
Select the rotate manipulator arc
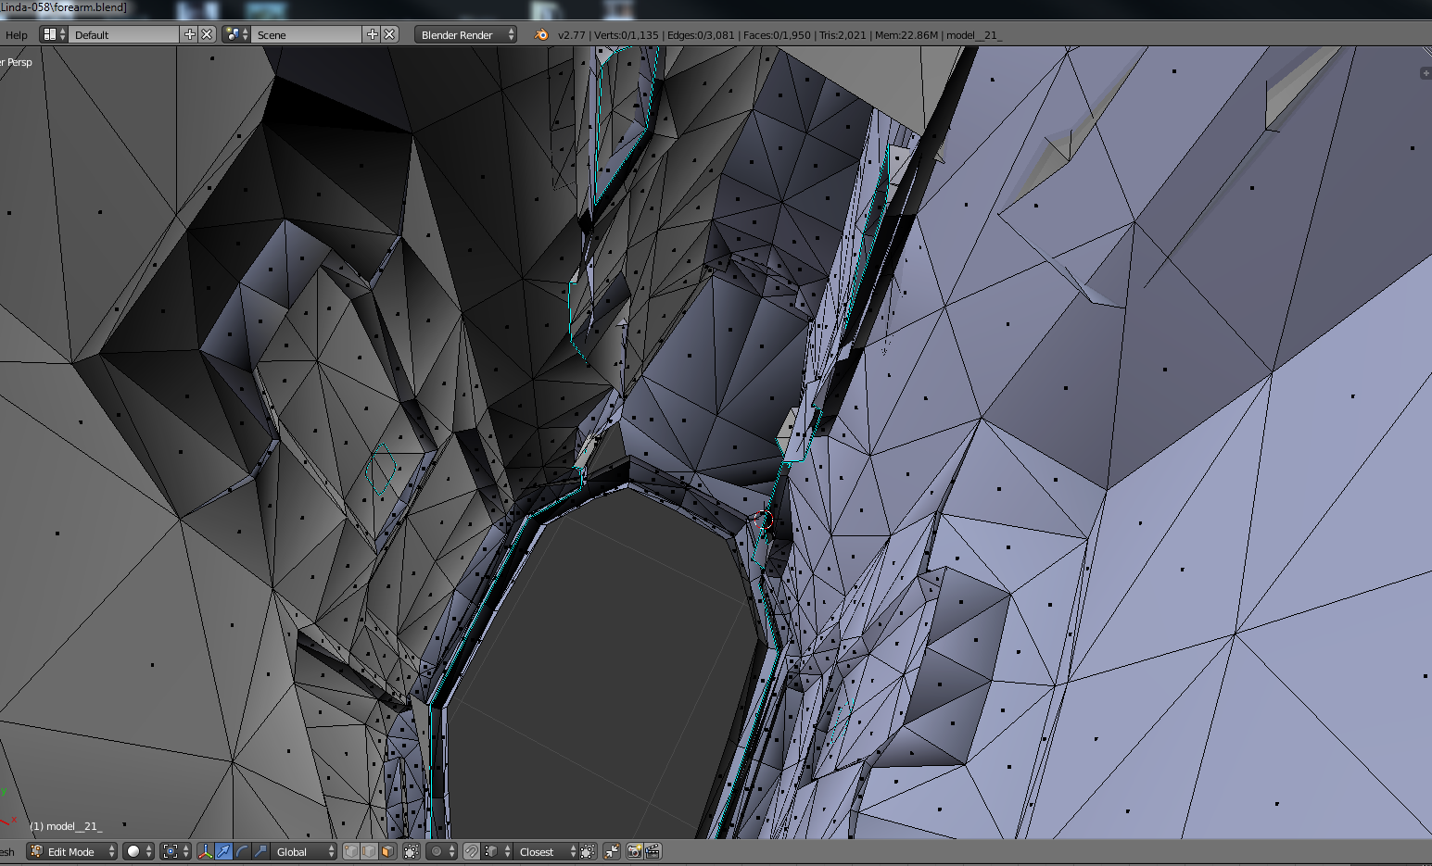242,851
